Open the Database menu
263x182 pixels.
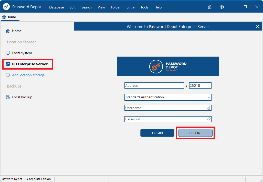(57, 7)
